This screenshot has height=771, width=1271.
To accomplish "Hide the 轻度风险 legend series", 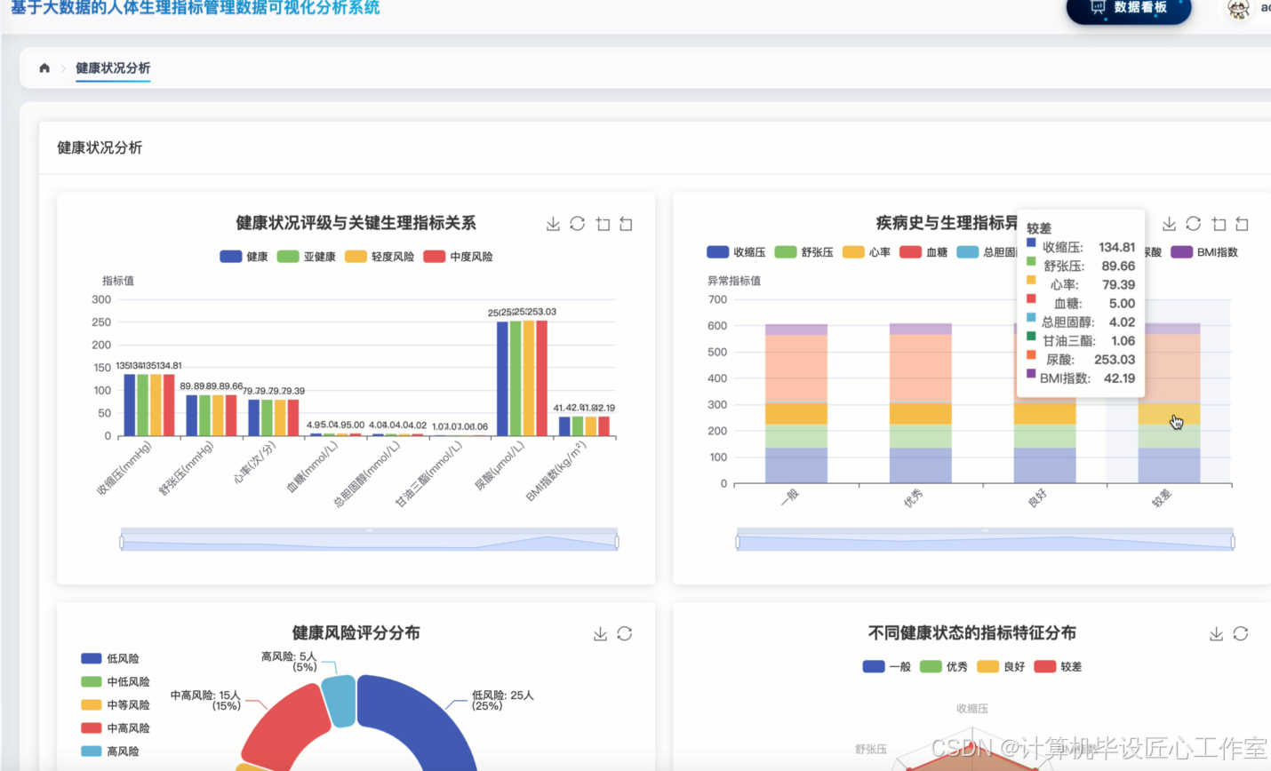I will coord(380,257).
